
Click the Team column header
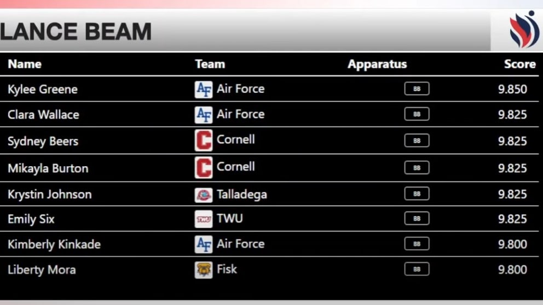tap(210, 64)
